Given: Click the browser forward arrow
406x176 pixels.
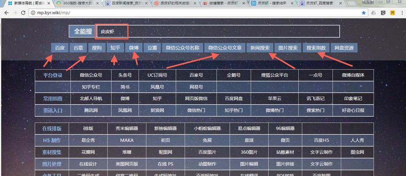Looking at the screenshot, I should point(15,13).
